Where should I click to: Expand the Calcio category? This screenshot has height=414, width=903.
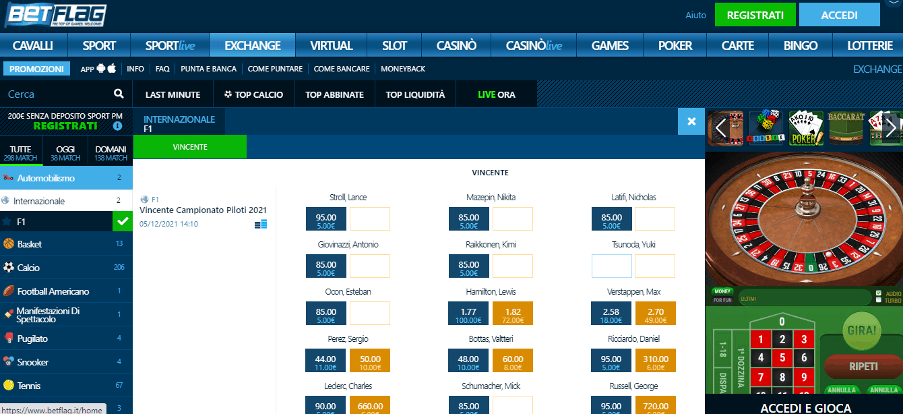(x=66, y=267)
